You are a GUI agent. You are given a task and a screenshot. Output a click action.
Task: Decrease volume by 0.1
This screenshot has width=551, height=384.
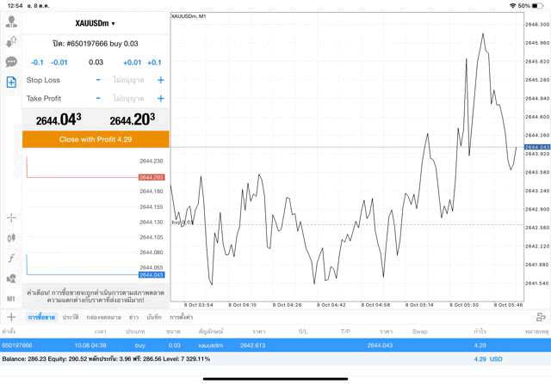coord(37,63)
